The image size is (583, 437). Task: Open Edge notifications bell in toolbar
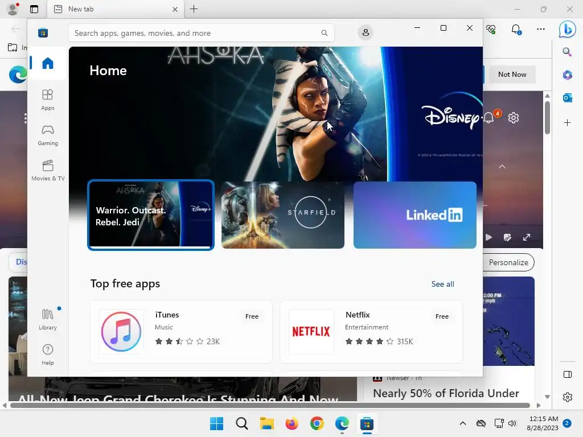(516, 29)
